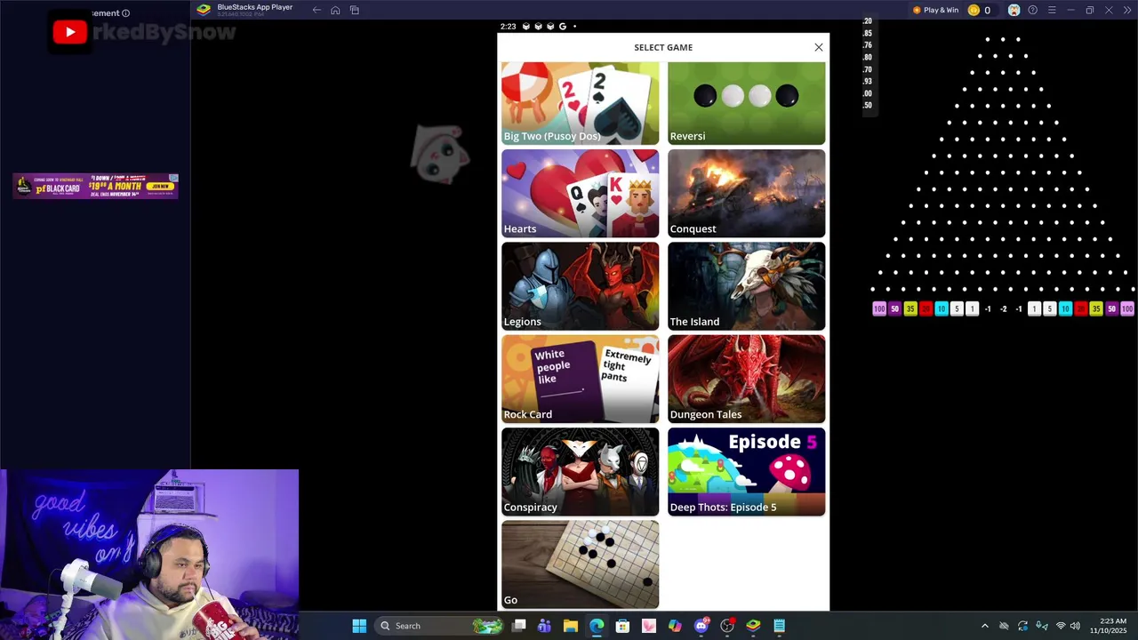This screenshot has width=1138, height=640.
Task: Click the Google G status bar icon
Action: [x=563, y=27]
